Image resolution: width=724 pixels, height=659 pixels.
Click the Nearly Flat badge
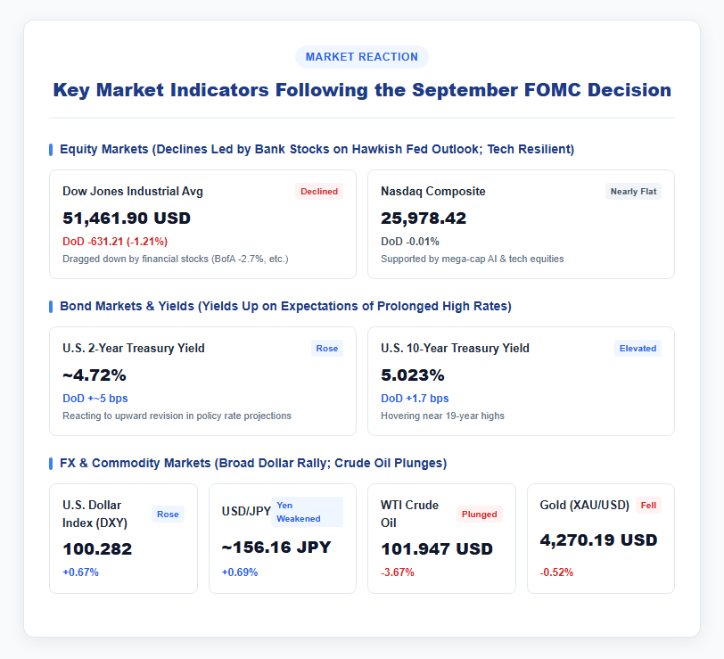633,191
